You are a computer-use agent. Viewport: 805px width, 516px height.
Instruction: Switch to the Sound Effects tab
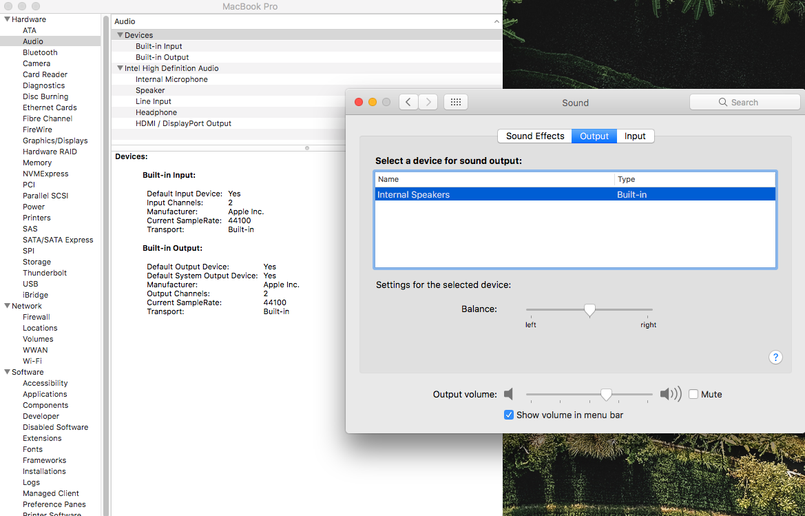[534, 136]
